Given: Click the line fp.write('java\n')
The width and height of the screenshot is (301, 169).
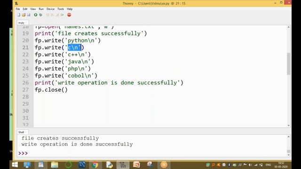Looking at the screenshot, I should [64, 61].
